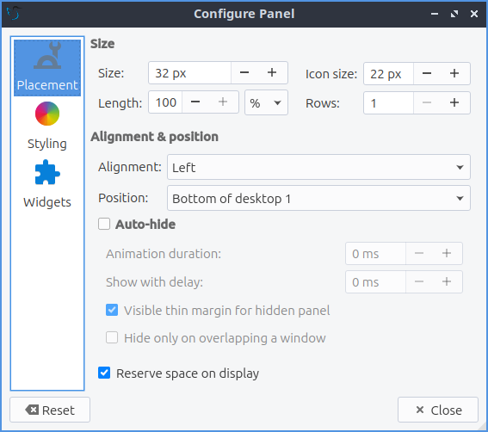This screenshot has height=432, width=488.
Task: Increase panel Size with plus button
Action: 272,73
